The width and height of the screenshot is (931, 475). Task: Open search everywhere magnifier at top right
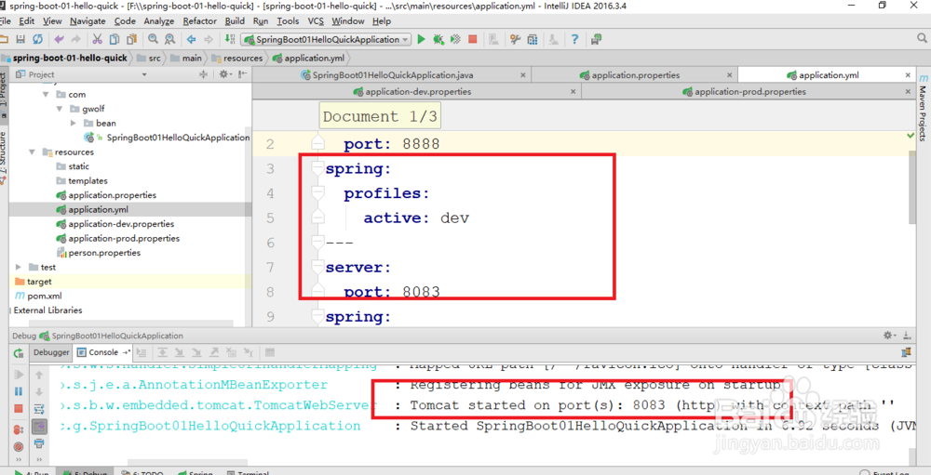[x=922, y=38]
